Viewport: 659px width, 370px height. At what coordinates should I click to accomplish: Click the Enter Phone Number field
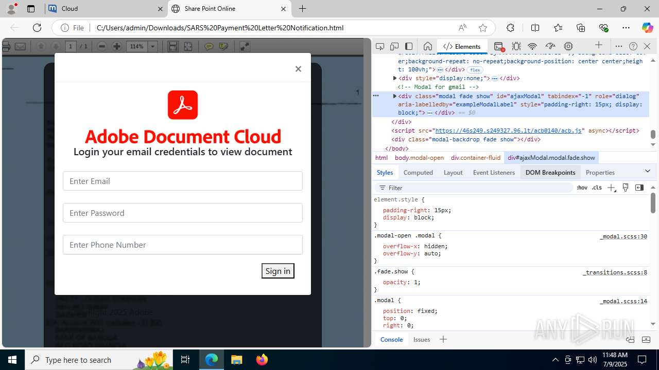pos(183,245)
